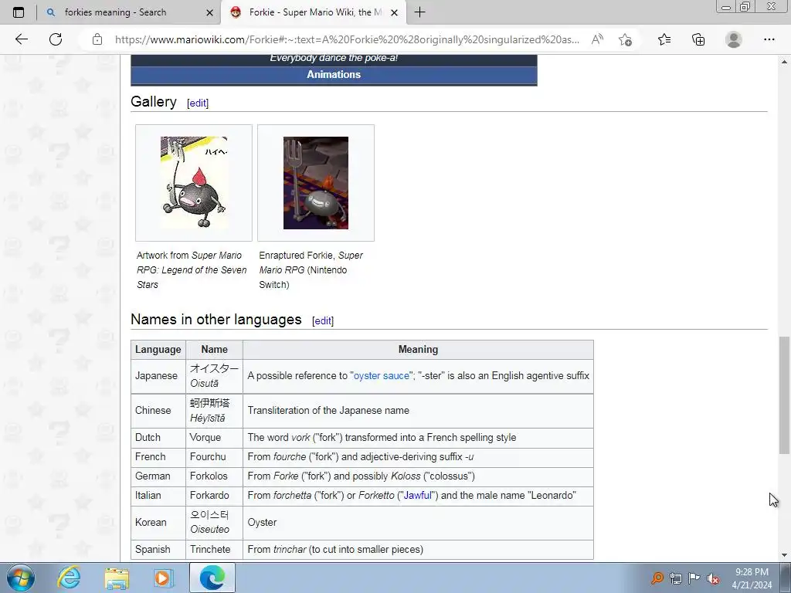This screenshot has height=593, width=791.
Task: Launch Internet Explorer from the taskbar
Action: click(x=69, y=578)
